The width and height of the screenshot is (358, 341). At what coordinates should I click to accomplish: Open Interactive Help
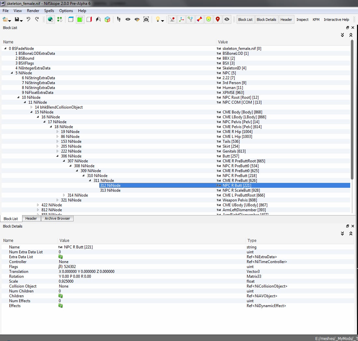coord(336,20)
